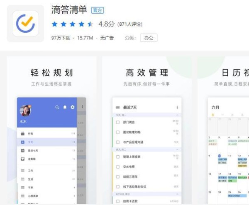Image resolution: width=249 pixels, height=205 pixels.
Task: Tap the 木木 user avatar photo
Action: coord(25,111)
